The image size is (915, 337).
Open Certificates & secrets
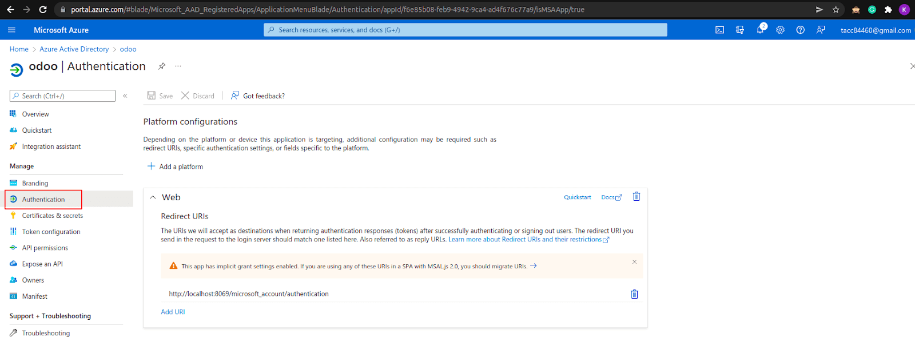tap(53, 216)
